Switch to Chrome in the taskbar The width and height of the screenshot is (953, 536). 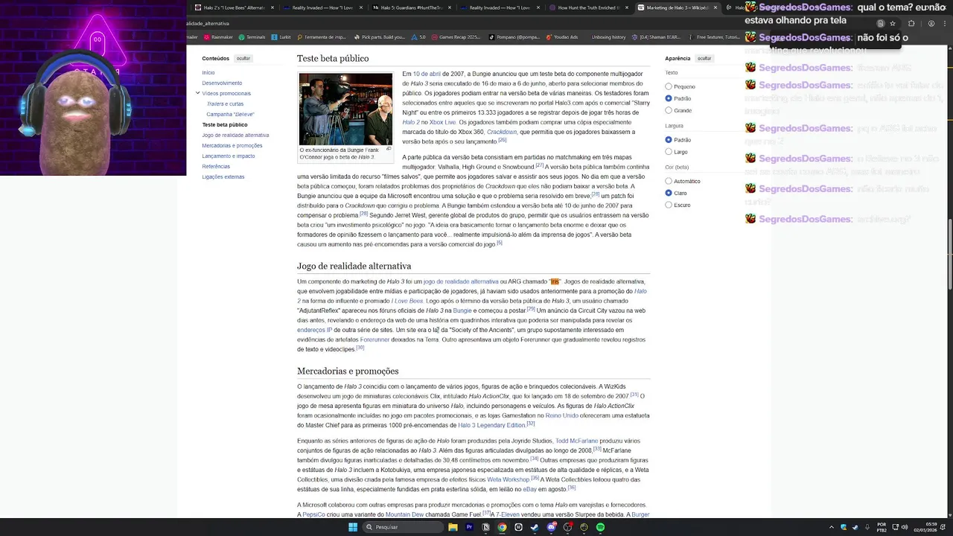[x=502, y=527]
